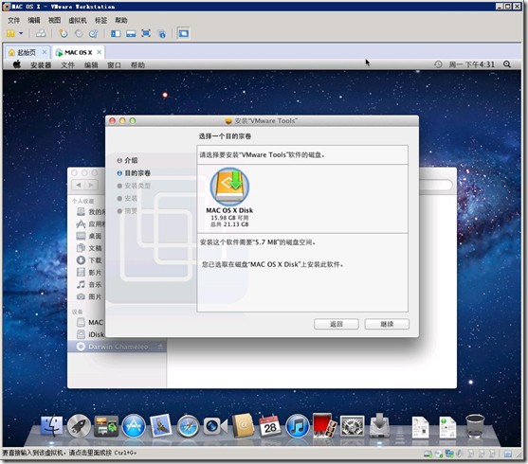Click the unity mode toolbar icon
Image resolution: width=528 pixels, height=464 pixels.
[162, 33]
